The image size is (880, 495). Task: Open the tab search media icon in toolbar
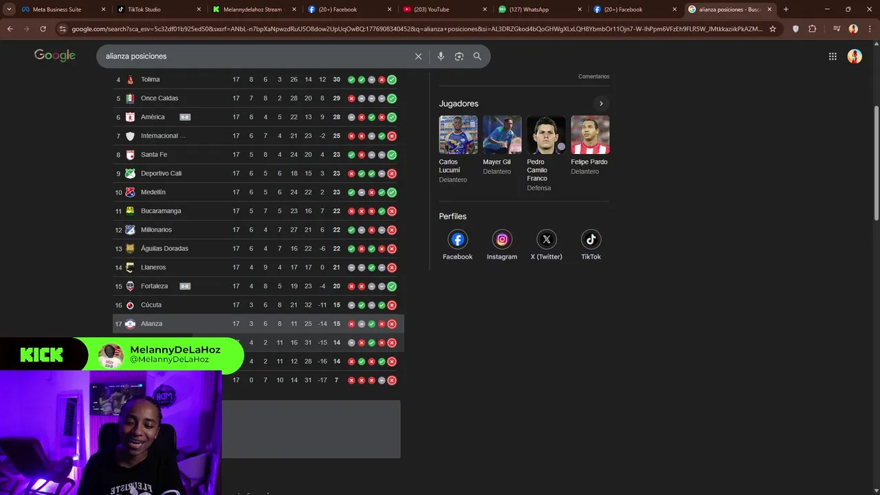(x=836, y=29)
